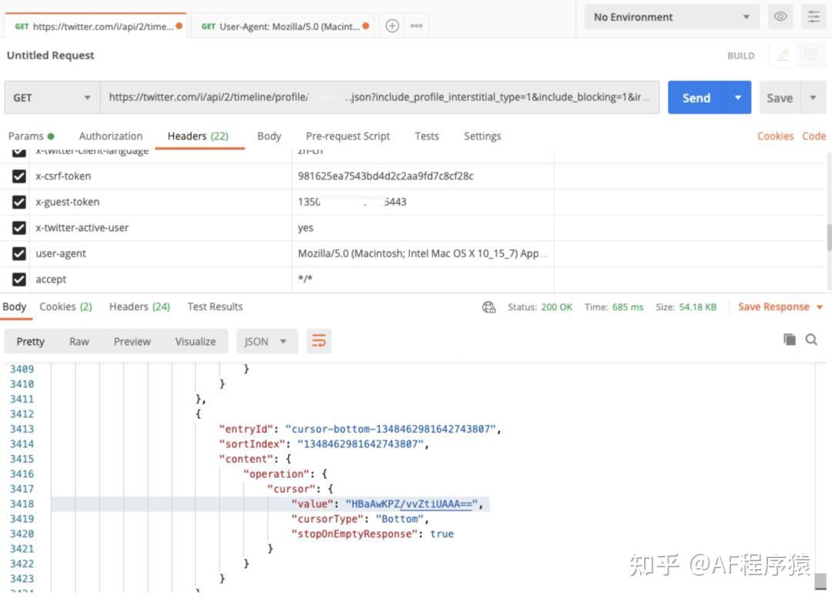Click the Send button
This screenshot has width=832, height=599.
point(696,97)
